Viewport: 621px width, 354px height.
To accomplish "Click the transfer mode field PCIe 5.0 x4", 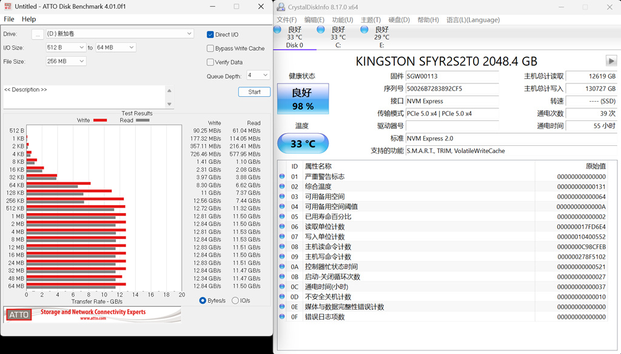I will [x=452, y=113].
